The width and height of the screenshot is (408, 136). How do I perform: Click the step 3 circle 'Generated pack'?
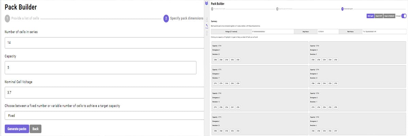pyautogui.click(x=342, y=9)
